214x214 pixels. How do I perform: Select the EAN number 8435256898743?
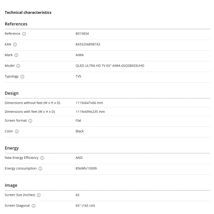tap(88, 44)
